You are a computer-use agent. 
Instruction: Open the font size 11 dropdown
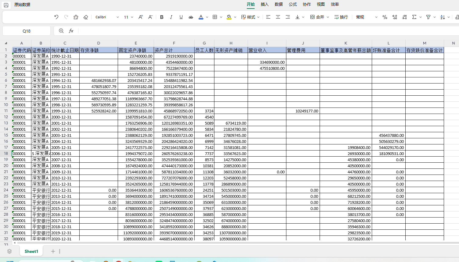tap(128, 17)
